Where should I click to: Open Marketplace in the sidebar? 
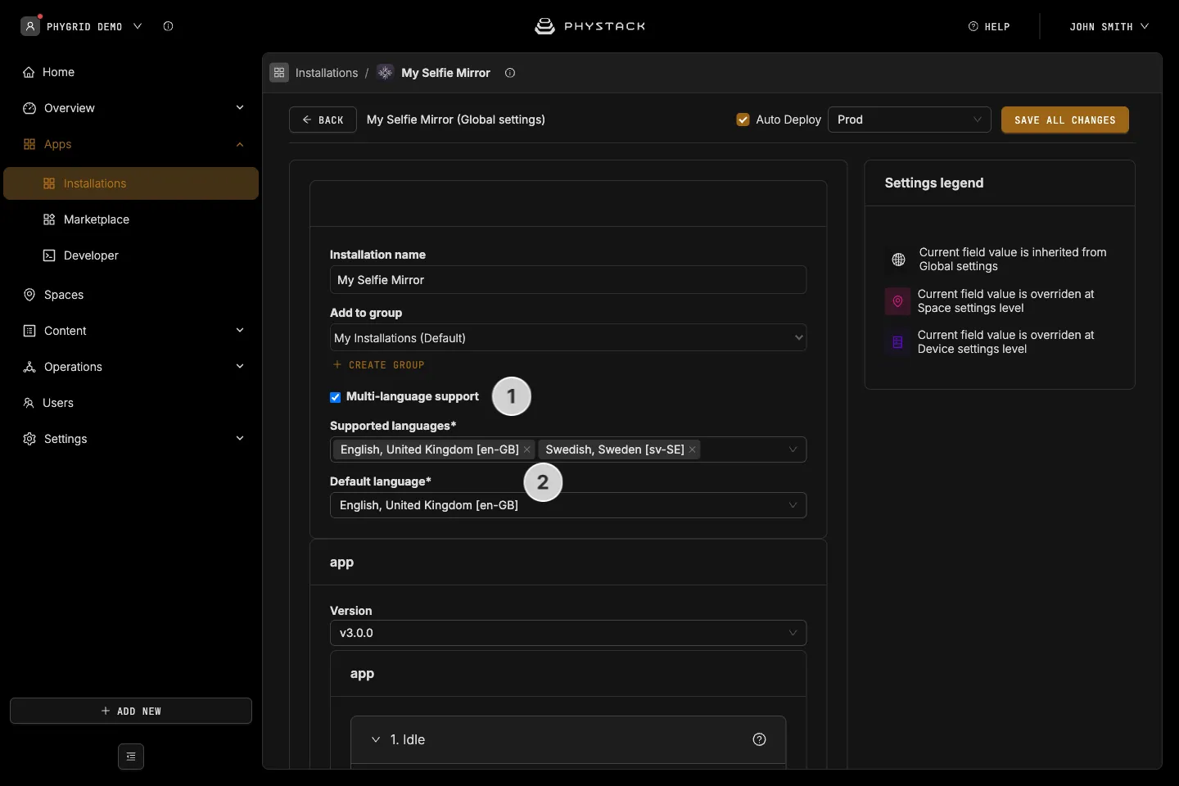pos(131,219)
